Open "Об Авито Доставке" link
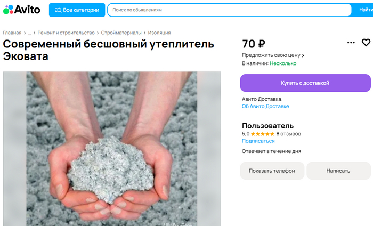The width and height of the screenshot is (373, 226). point(265,106)
